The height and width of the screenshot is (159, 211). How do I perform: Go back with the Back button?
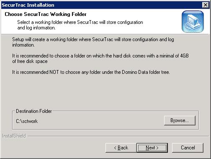tap(121, 148)
